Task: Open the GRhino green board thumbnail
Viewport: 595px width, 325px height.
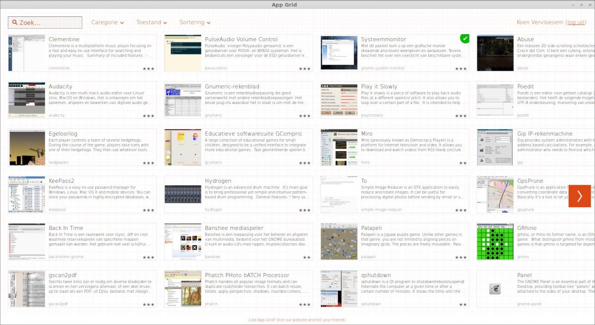Action: [x=494, y=242]
